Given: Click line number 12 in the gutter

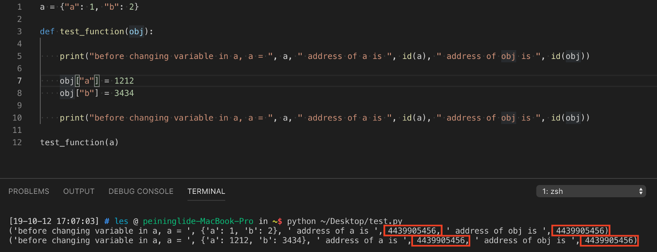Looking at the screenshot, I should 17,142.
